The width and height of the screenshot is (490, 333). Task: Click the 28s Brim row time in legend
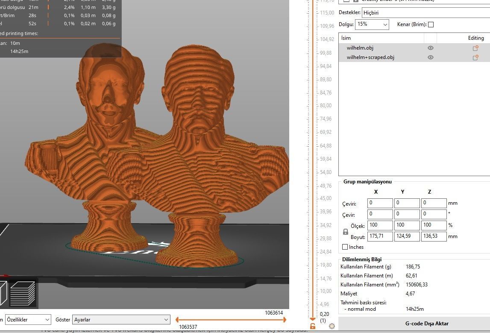pyautogui.click(x=32, y=15)
